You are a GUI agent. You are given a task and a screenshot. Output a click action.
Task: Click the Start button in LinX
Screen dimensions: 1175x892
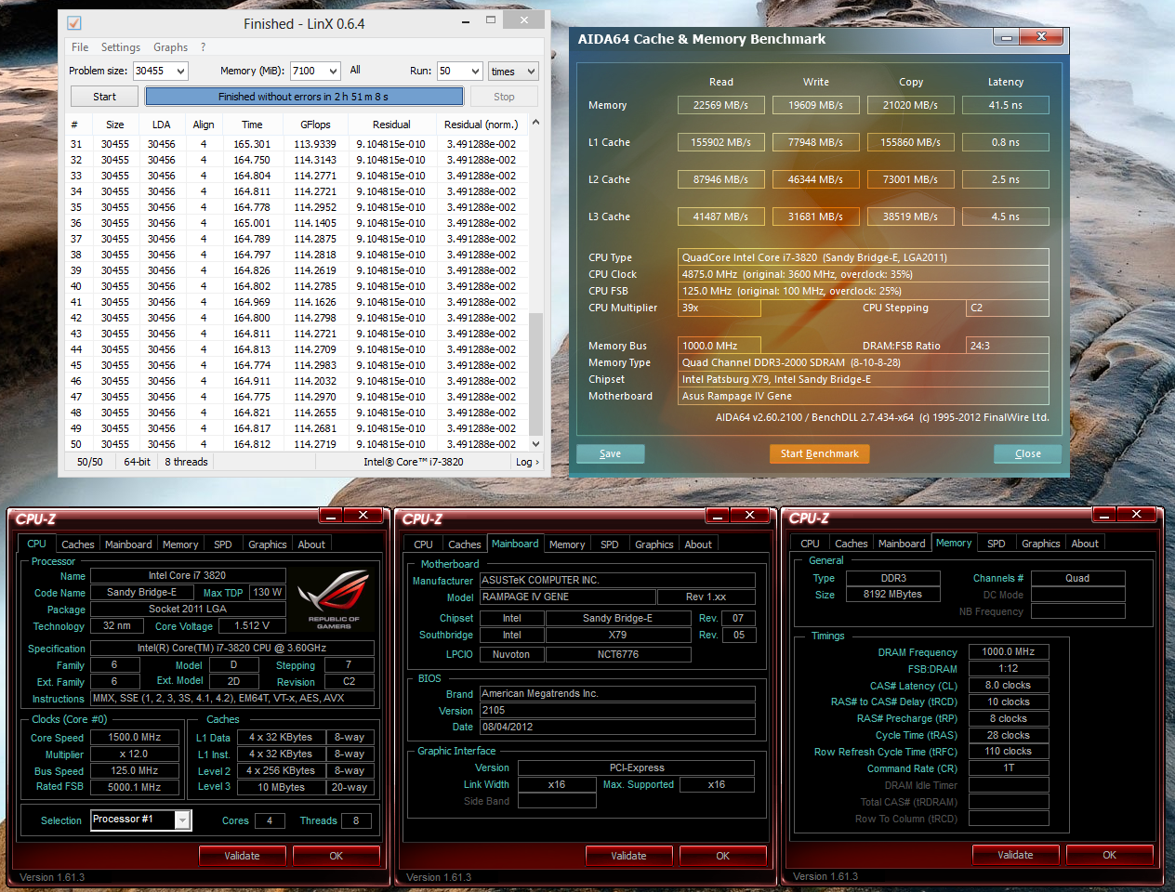104,97
